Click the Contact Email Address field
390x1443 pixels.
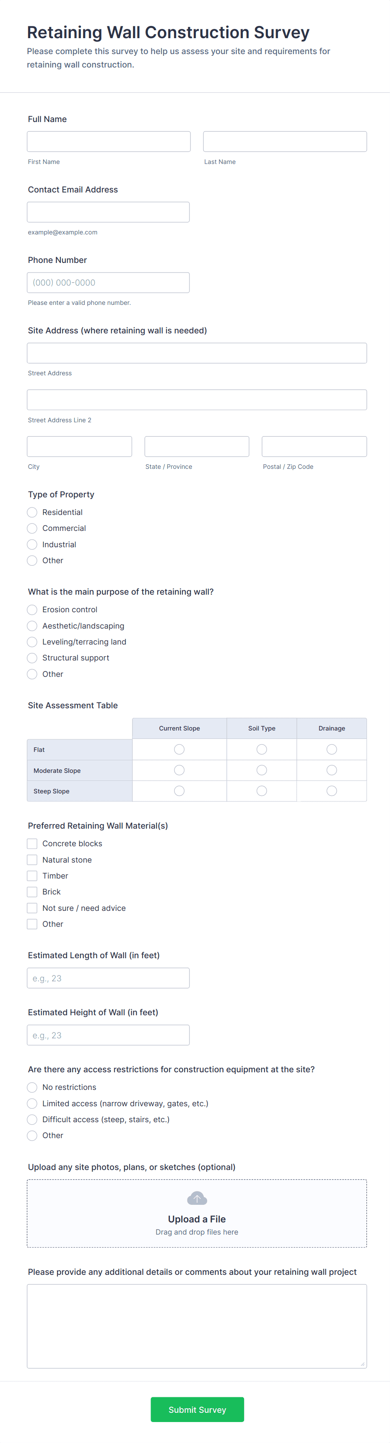[x=108, y=212]
